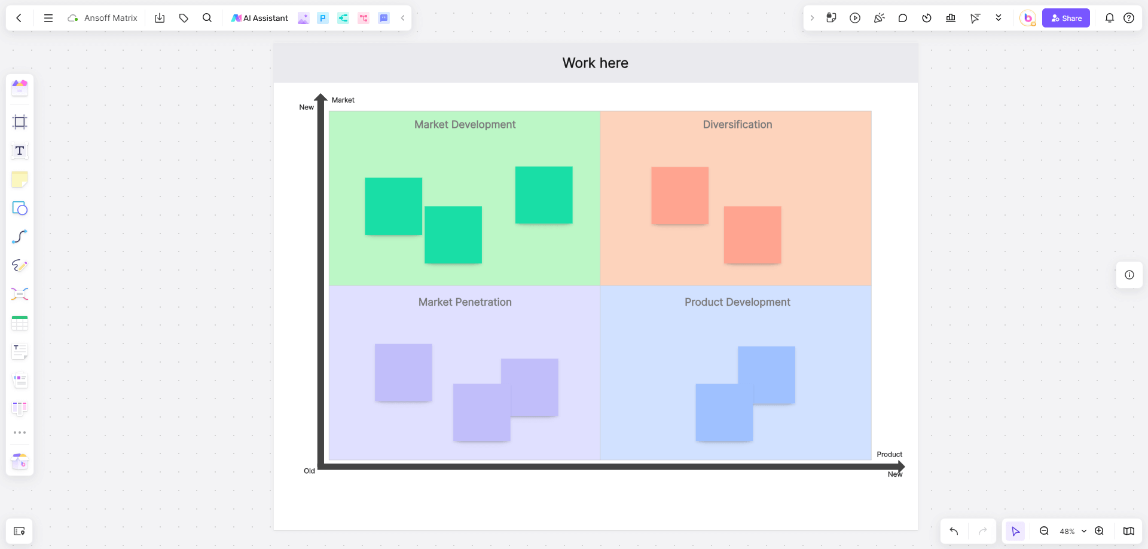Click the purple AI image generation icon
1148x549 pixels.
click(303, 18)
